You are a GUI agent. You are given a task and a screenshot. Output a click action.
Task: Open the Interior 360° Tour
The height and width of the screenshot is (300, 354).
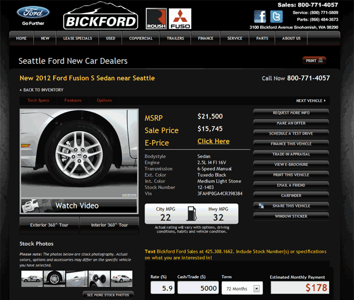pyautogui.click(x=110, y=225)
